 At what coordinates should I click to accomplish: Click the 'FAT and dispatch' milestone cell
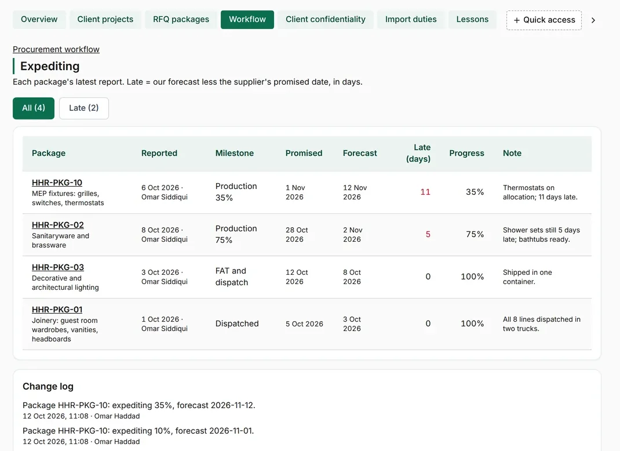pos(232,277)
